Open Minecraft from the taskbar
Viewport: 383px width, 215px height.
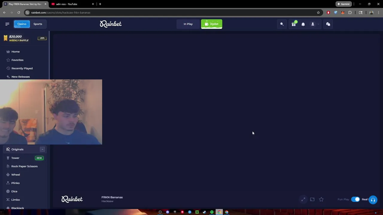tap(197, 212)
